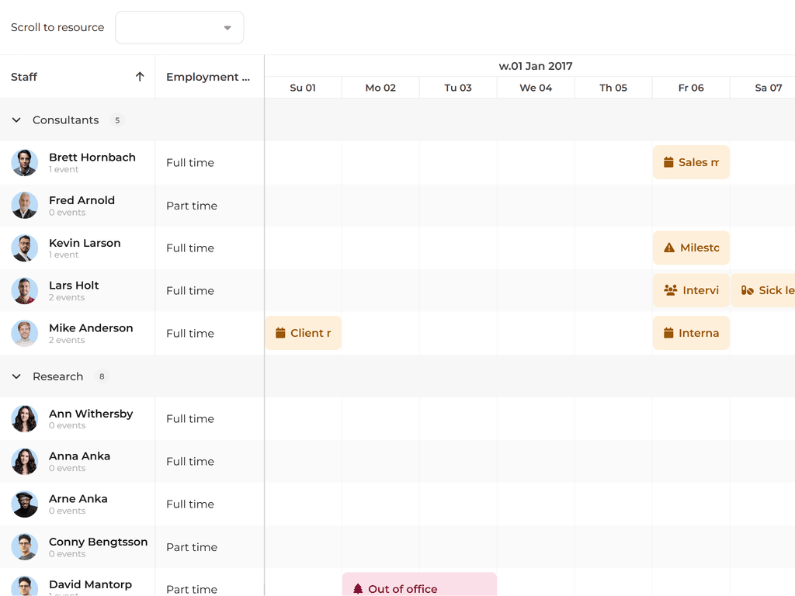
Task: Click warning triangle icon on Milestone event
Action: 669,248
